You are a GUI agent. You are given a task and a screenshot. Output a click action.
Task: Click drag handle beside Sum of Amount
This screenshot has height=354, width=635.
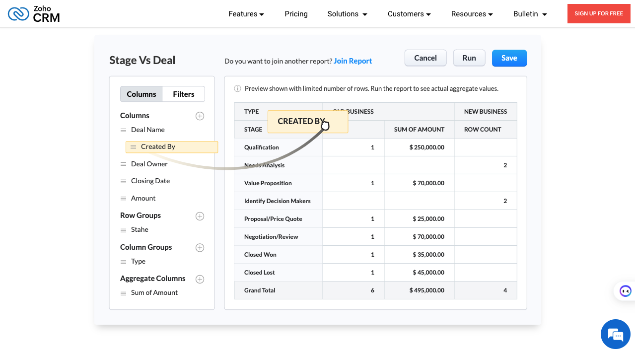tap(124, 293)
